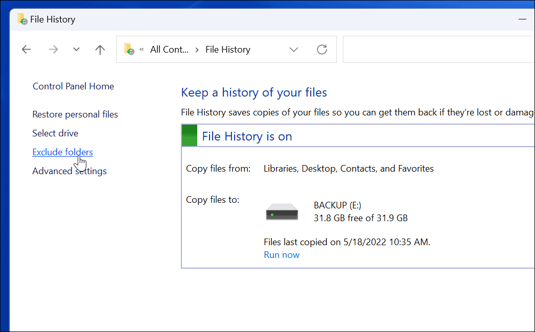Click the Back navigation arrow

pyautogui.click(x=26, y=49)
